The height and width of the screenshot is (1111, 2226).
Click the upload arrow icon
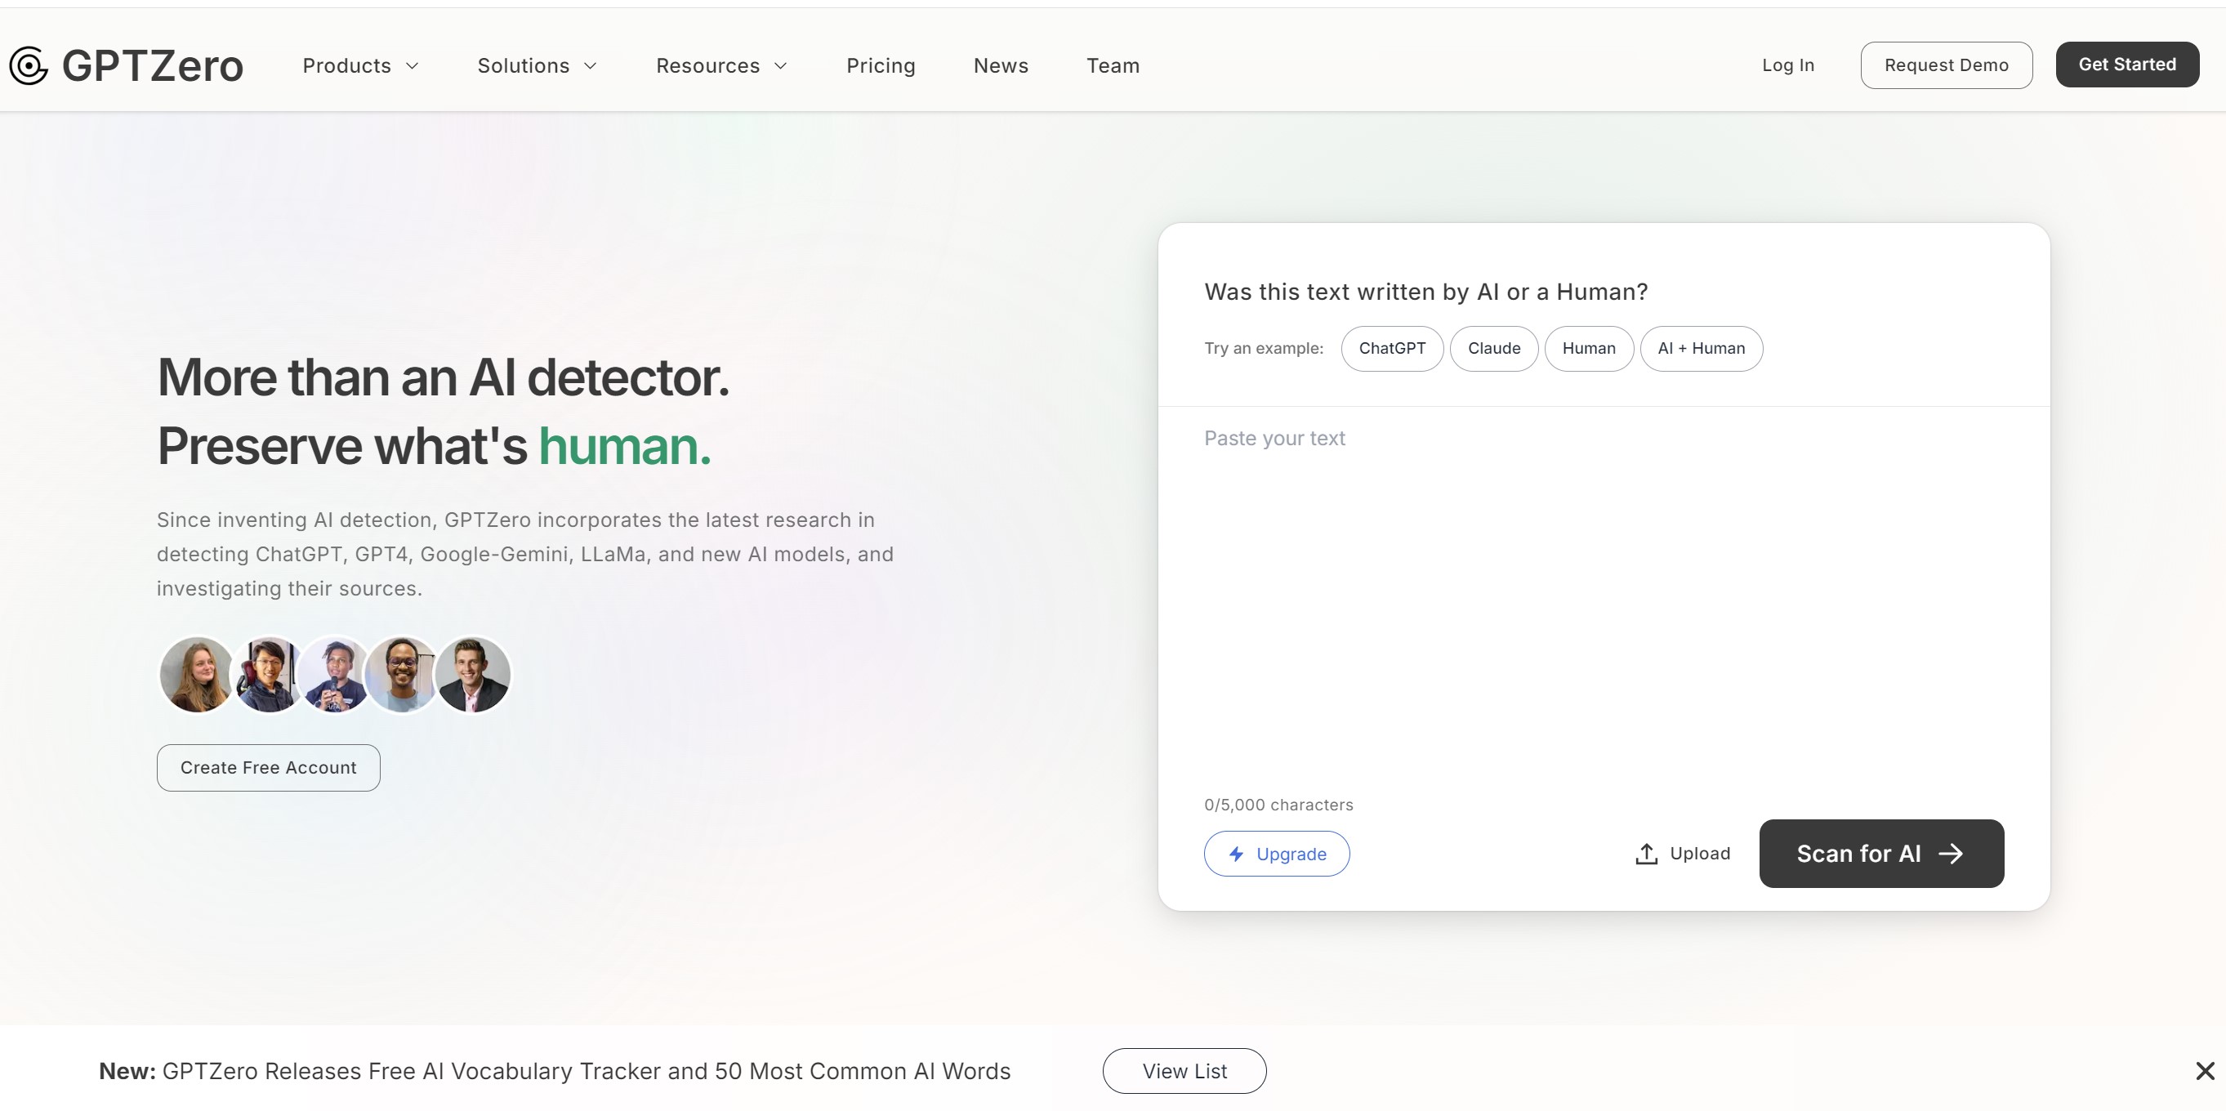click(1646, 854)
